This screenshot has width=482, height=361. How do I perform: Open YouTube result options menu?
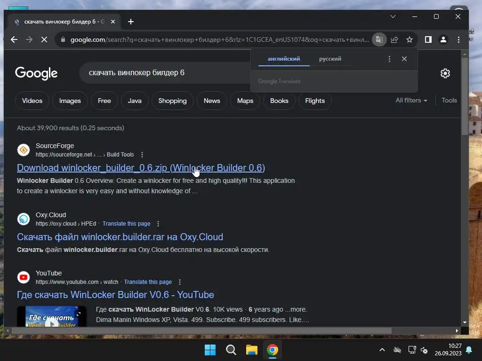(179, 282)
